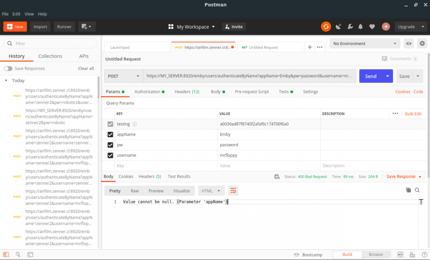Image resolution: width=430 pixels, height=260 pixels.
Task: Open the Upgrade dropdown arrow
Action: tap(423, 27)
